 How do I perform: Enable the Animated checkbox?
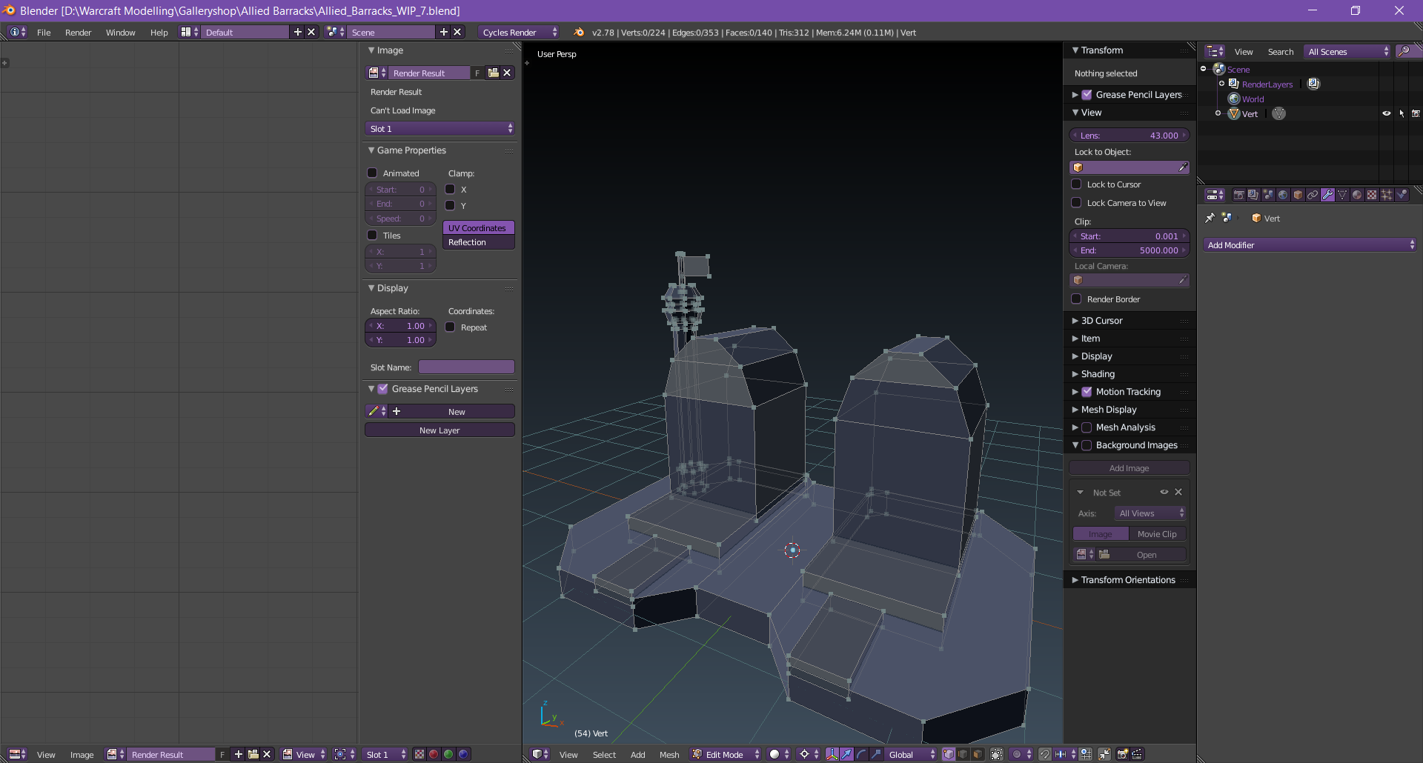click(373, 173)
